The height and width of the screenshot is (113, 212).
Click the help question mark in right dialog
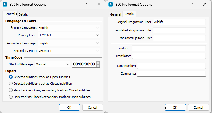coord(192,5)
